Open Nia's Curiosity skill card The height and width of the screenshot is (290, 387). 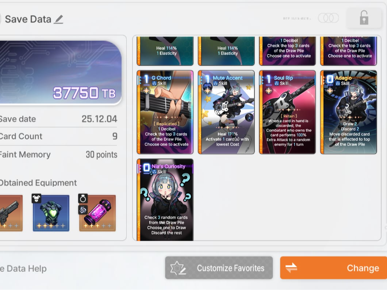[165, 200]
